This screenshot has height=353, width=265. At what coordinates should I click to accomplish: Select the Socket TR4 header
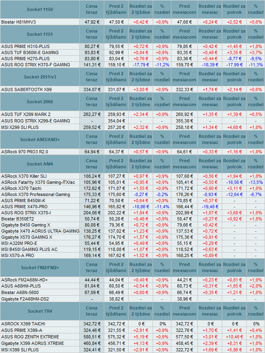point(39,311)
